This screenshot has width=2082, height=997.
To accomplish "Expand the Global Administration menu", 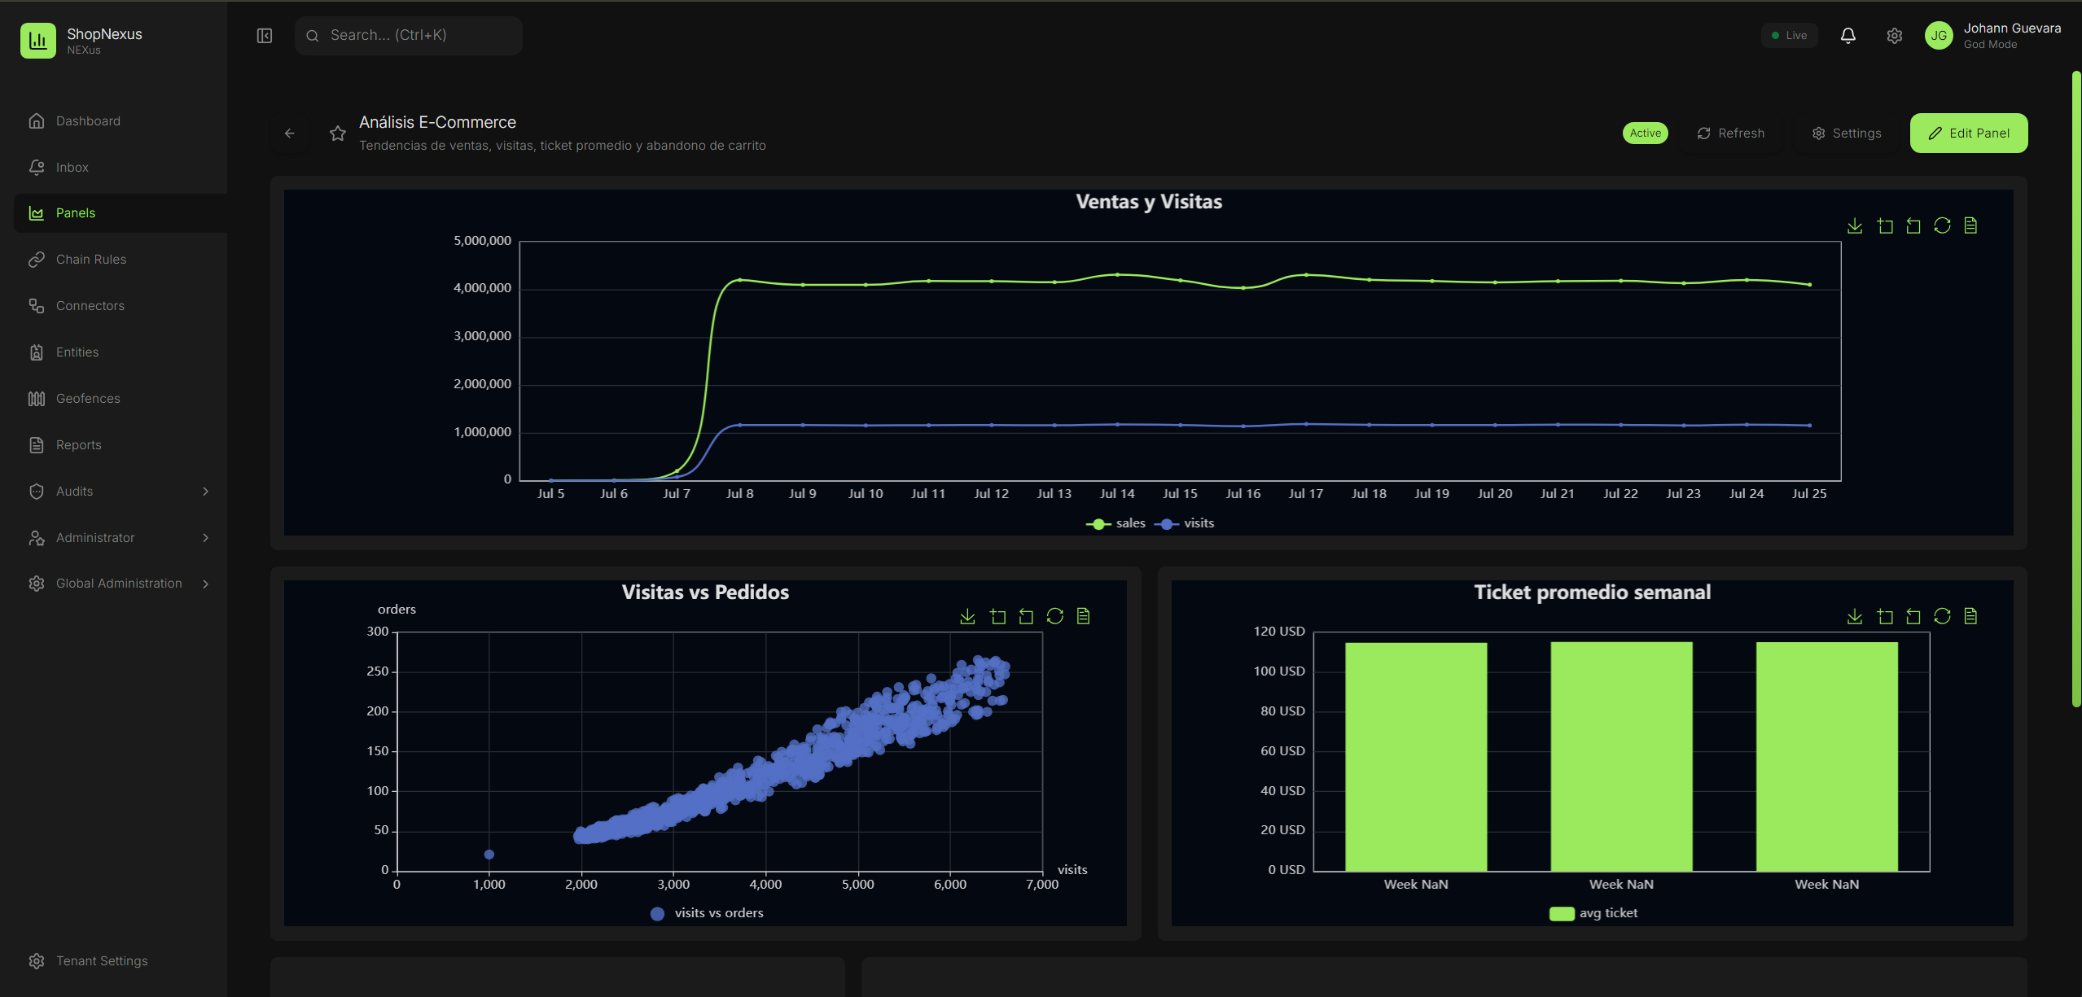I will coord(121,584).
